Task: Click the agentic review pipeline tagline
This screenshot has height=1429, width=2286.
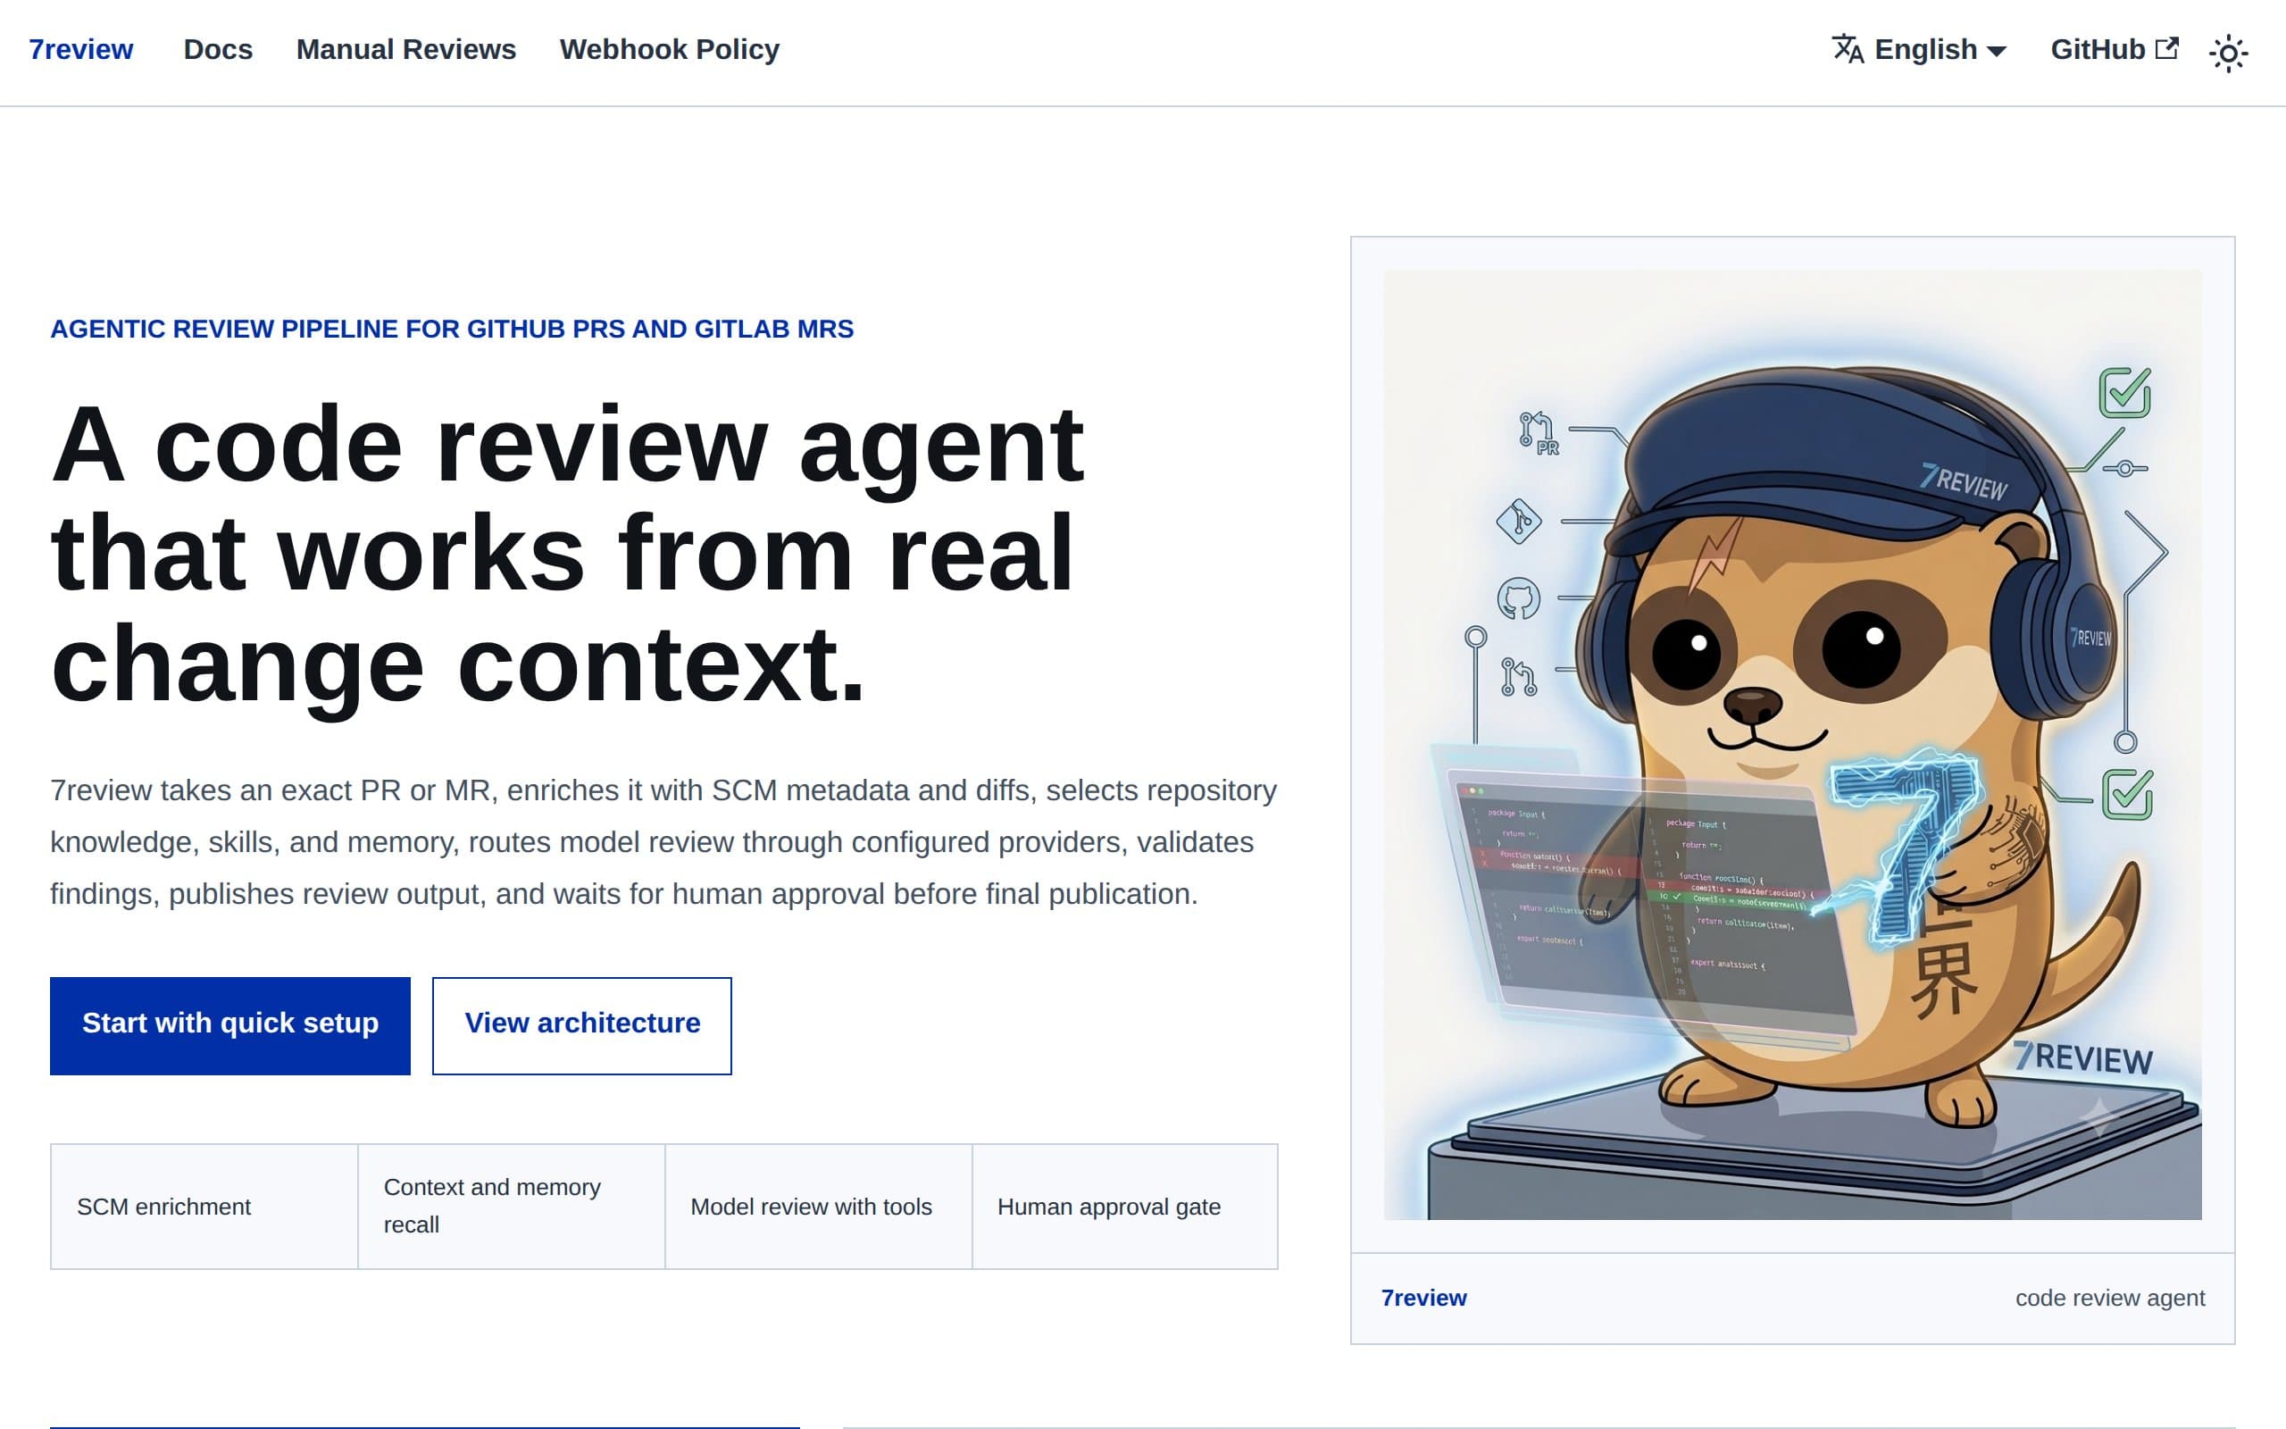Action: click(x=452, y=329)
